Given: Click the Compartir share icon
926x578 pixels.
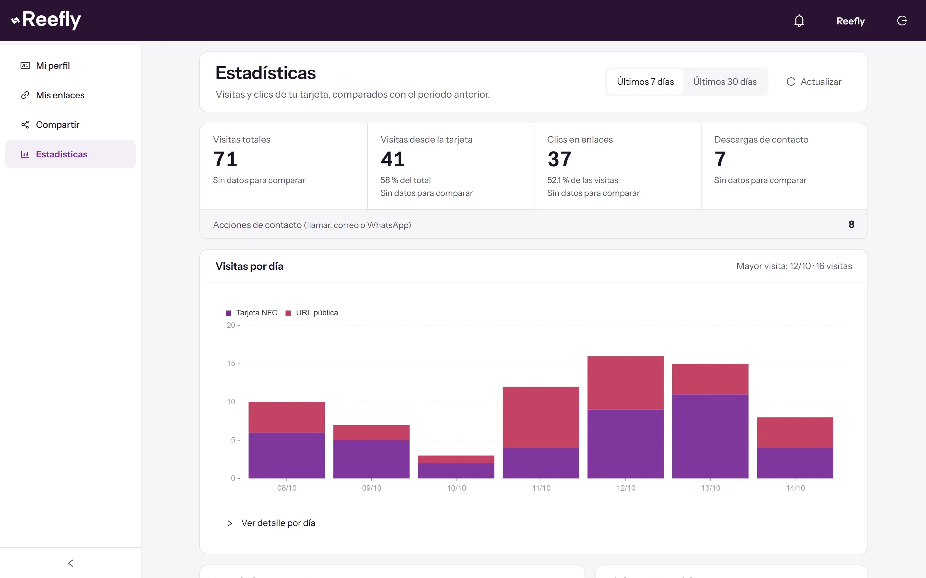Looking at the screenshot, I should 25,125.
